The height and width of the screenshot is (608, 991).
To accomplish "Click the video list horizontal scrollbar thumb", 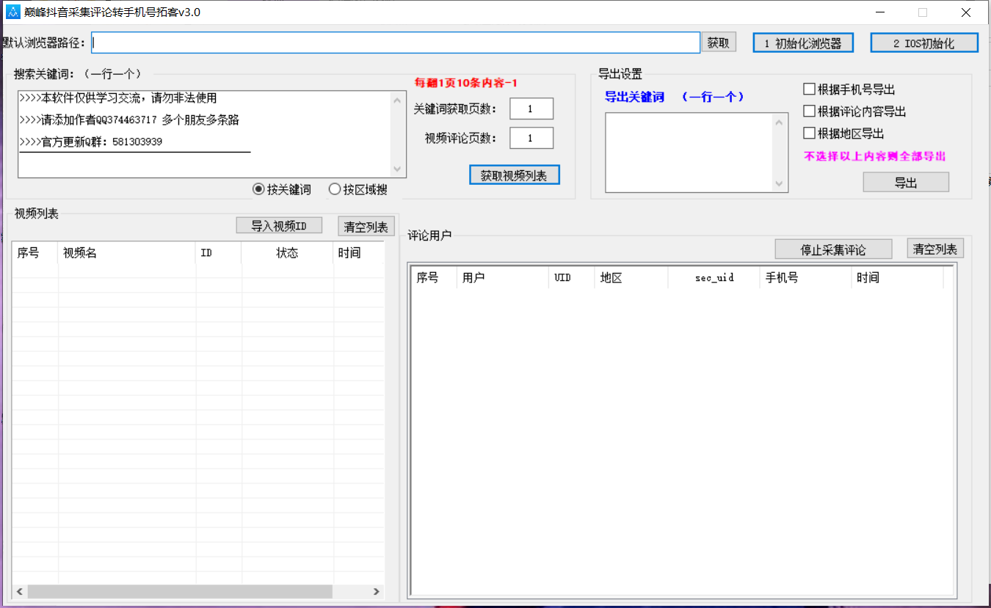I will click(x=180, y=591).
